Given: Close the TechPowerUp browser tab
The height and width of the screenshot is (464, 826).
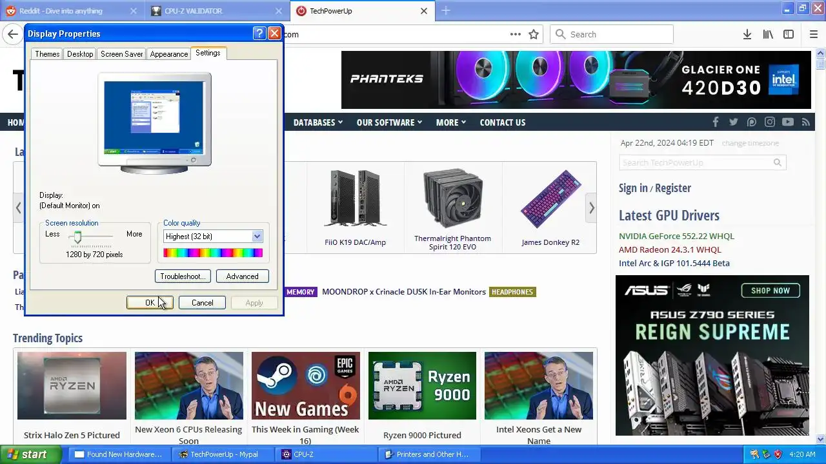Looking at the screenshot, I should (424, 11).
